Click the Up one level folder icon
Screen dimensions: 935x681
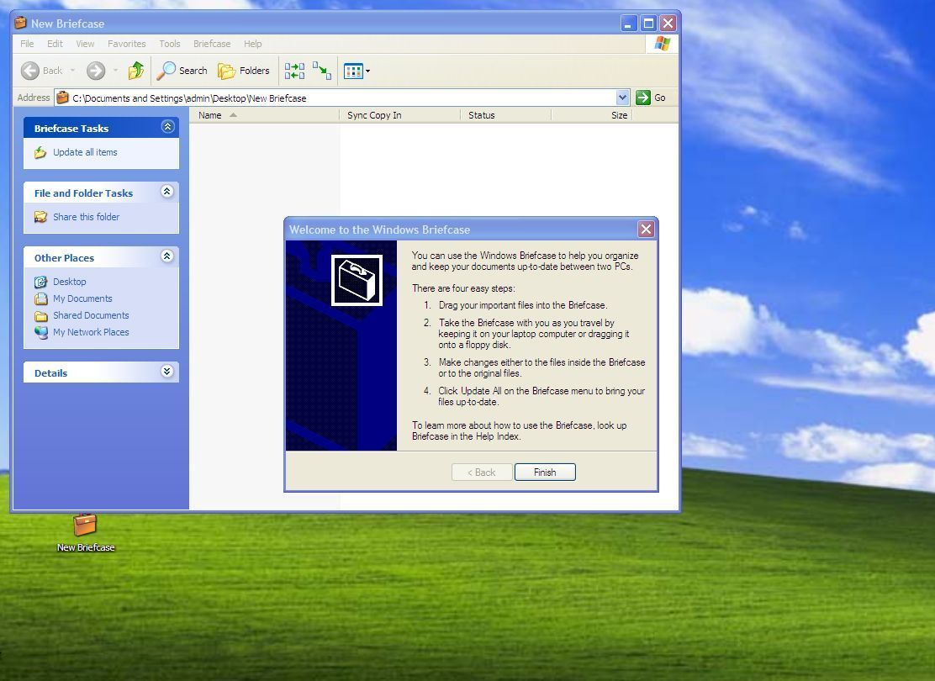[136, 71]
